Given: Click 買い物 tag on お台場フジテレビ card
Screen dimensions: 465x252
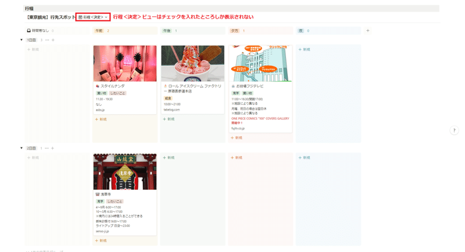Looking at the screenshot, I should (x=248, y=93).
